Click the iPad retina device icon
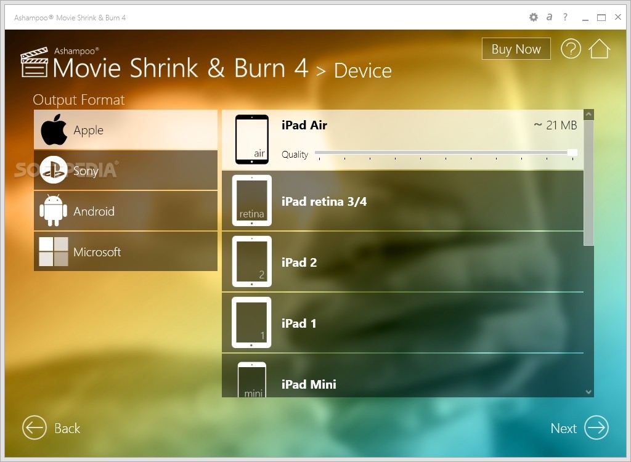631x462 pixels. tap(252, 200)
